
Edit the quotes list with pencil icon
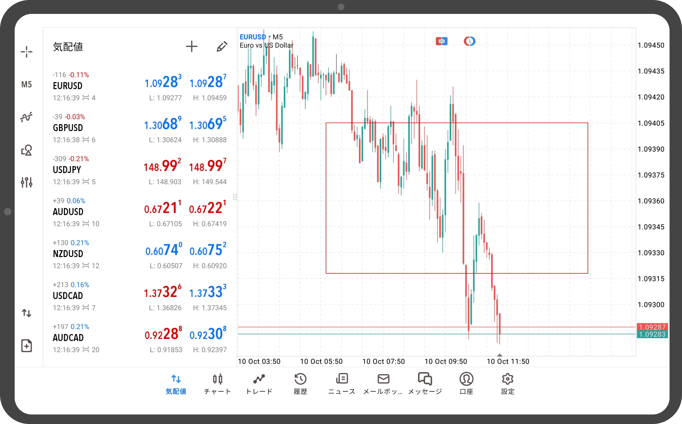coord(222,47)
